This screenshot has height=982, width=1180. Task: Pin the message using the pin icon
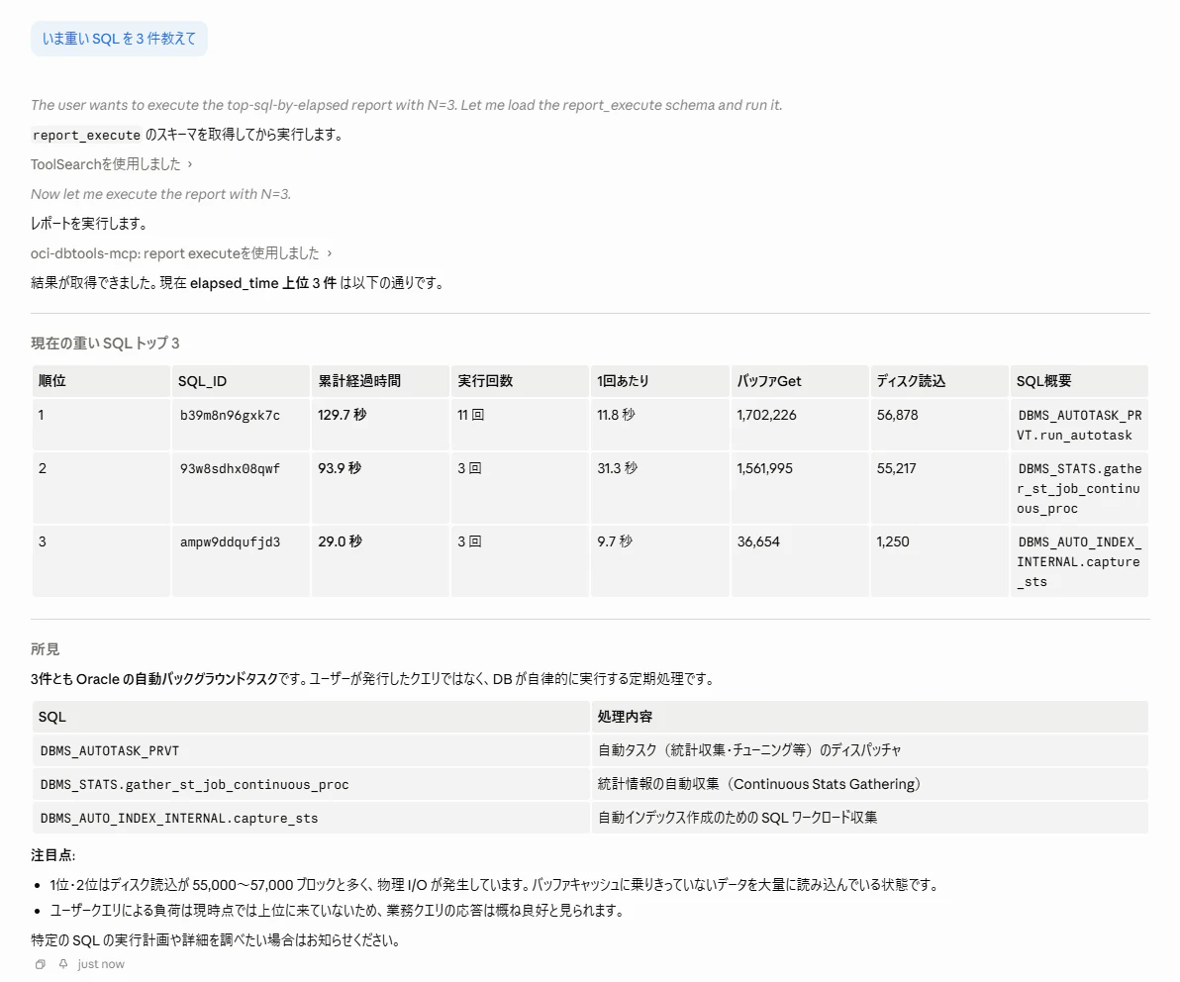63,964
